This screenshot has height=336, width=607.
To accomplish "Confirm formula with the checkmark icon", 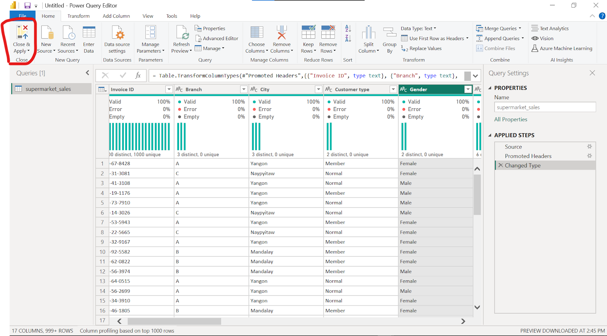I will (123, 75).
